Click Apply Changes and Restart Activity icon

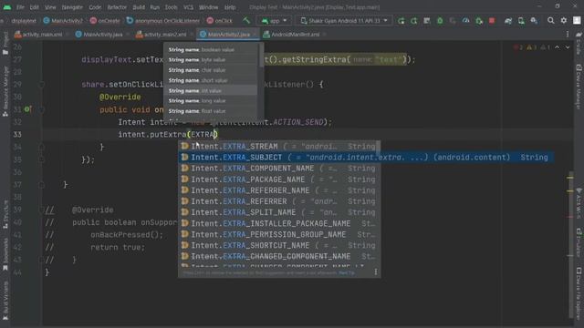(x=413, y=21)
